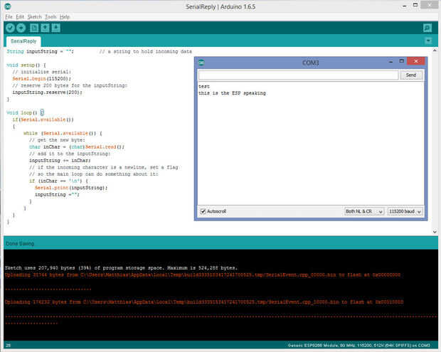Viewport: 441px width, 352px height.
Task: Click the Generic ESP8266 Module board status text
Action: (359, 346)
